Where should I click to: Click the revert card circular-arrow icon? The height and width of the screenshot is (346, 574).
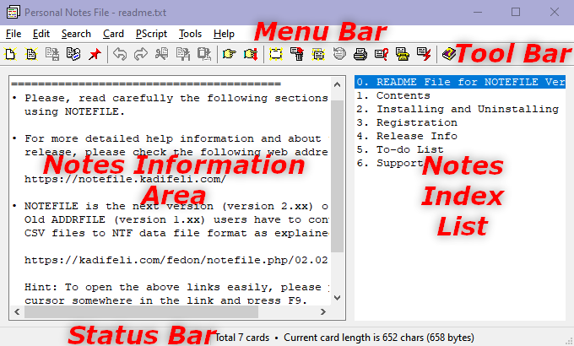tap(339, 54)
